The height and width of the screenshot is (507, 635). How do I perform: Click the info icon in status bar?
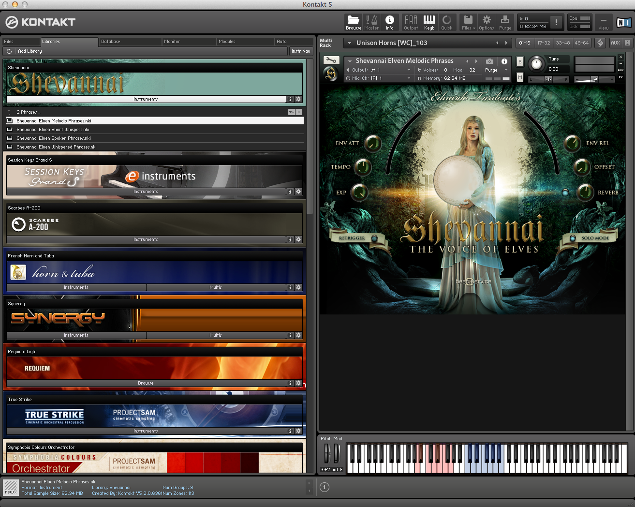(x=325, y=487)
